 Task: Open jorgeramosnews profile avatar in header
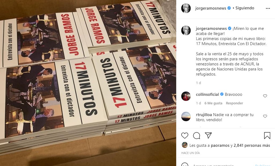186,8
